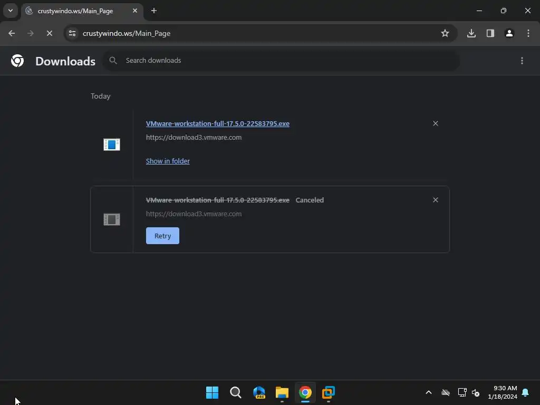Click the forward navigation arrow
Viewport: 540px width, 405px height.
click(31, 33)
